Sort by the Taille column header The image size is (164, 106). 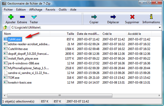pos(62,34)
